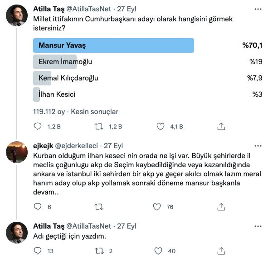Like the poll tweet with 4,1 B likes
The height and width of the screenshot is (259, 268).
[x=161, y=126]
